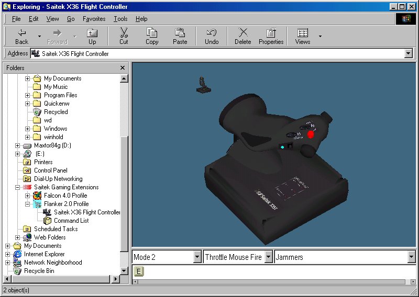
Task: Expand the Falcon 4.0 Profile node
Action: click(x=27, y=196)
